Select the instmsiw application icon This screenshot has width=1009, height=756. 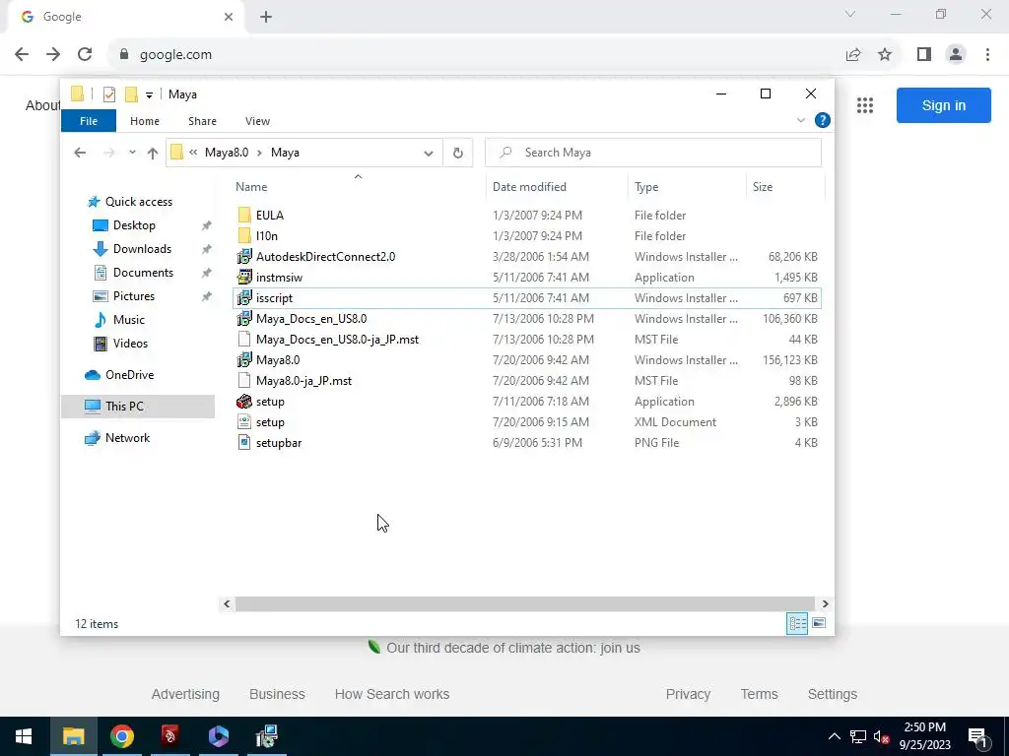[x=244, y=277]
